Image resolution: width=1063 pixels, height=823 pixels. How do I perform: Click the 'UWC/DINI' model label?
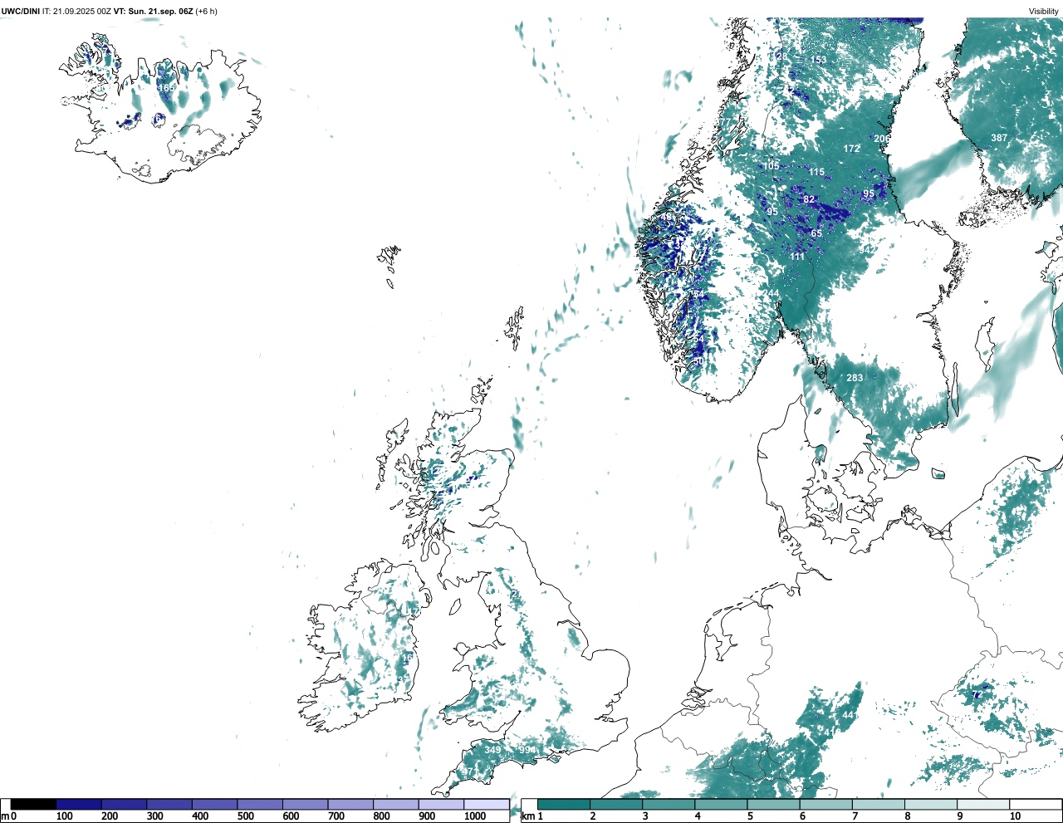pos(20,11)
